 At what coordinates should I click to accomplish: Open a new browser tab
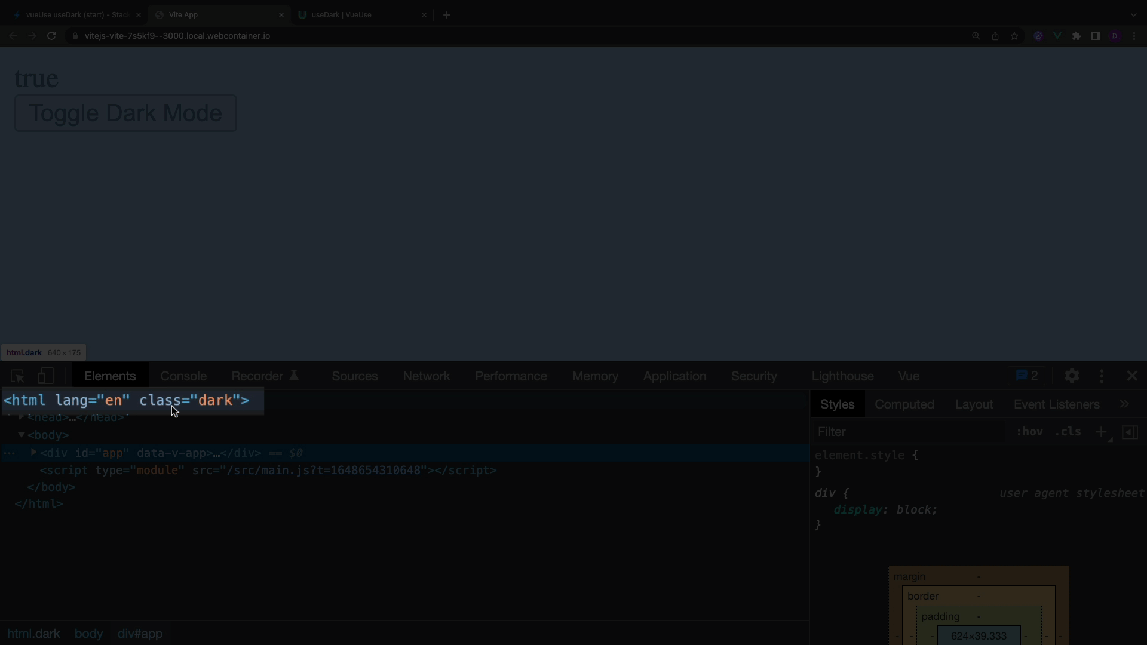click(x=447, y=15)
